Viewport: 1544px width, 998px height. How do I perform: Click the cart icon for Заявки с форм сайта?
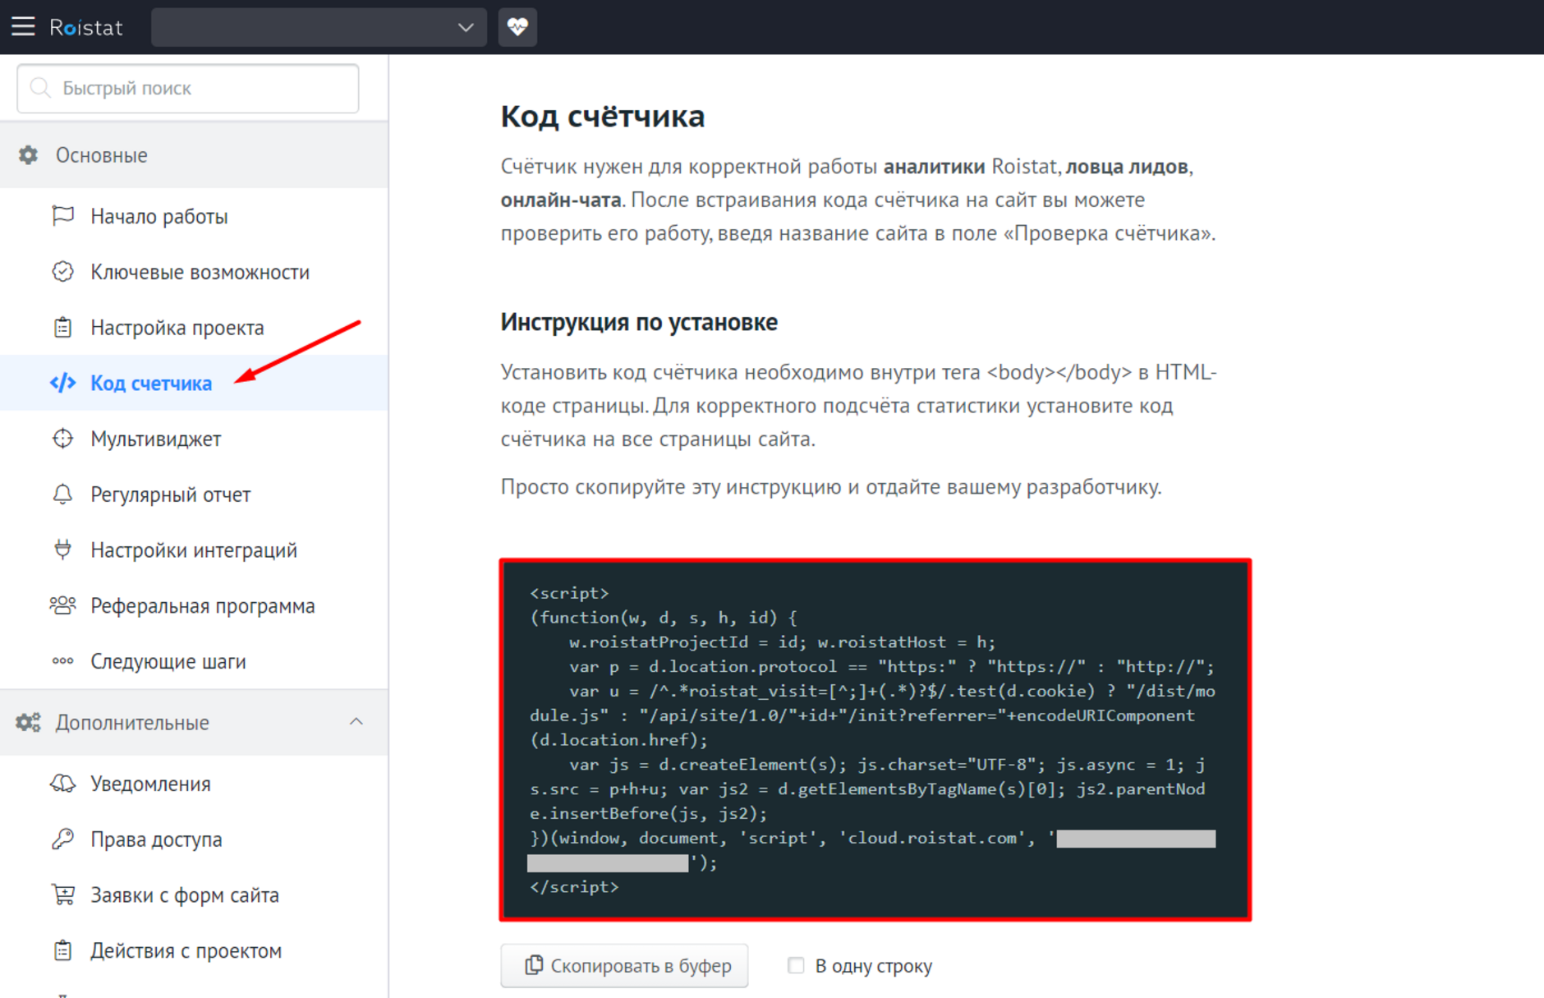click(x=63, y=895)
